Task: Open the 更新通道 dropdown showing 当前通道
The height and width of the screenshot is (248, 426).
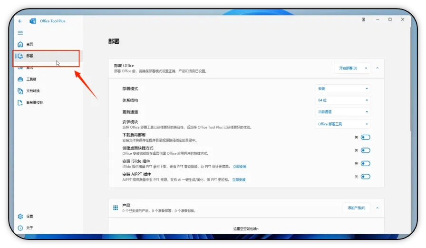Action: (343, 112)
